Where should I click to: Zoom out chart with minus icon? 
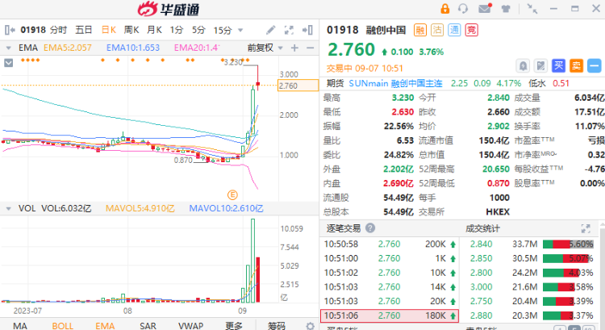[x=310, y=48]
